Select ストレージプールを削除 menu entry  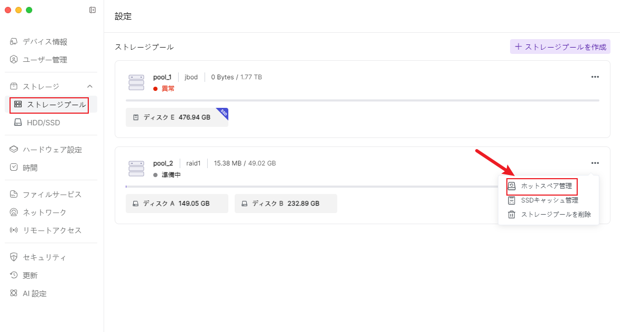coord(556,215)
